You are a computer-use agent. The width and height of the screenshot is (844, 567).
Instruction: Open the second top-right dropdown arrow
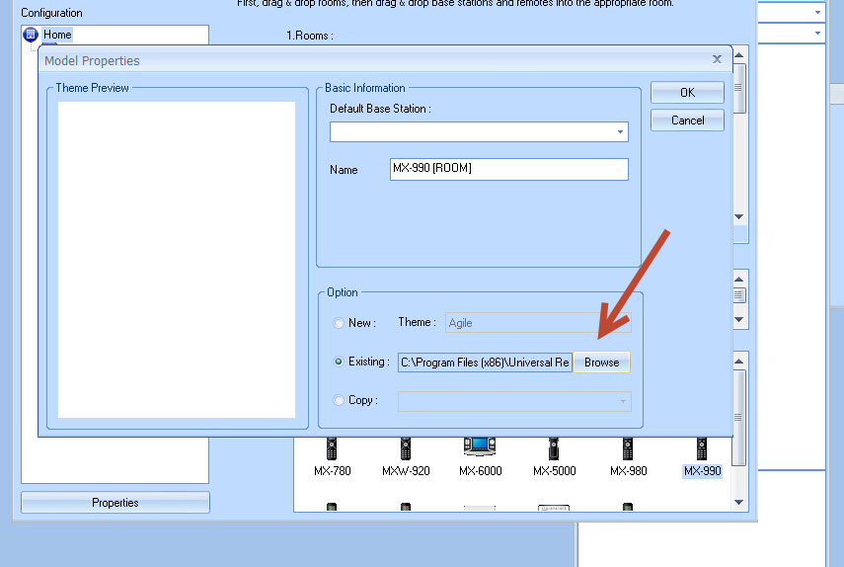coord(817,34)
